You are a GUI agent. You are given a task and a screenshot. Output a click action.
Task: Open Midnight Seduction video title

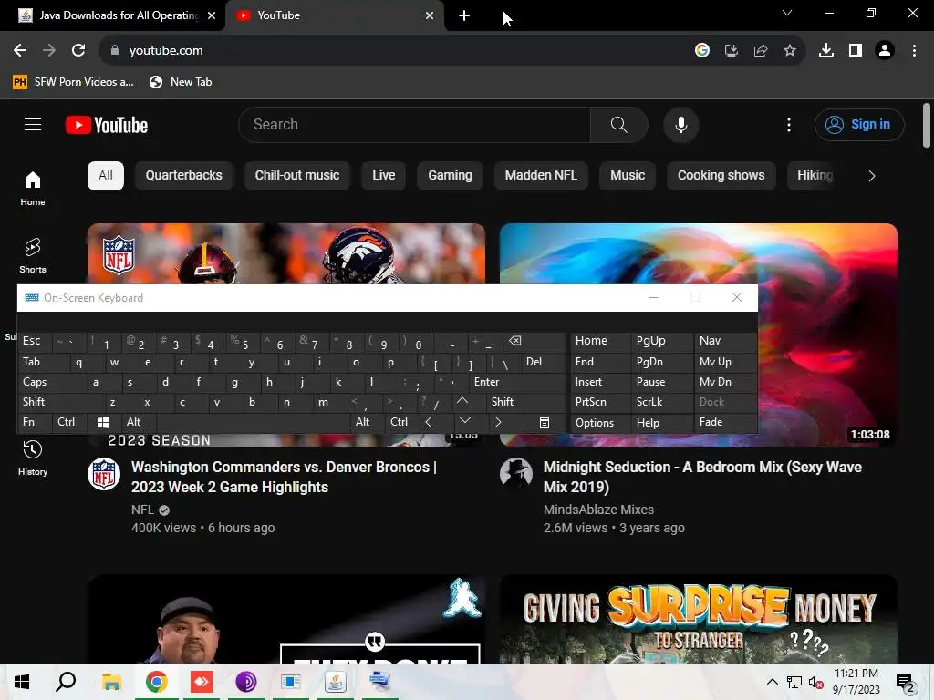coord(702,477)
